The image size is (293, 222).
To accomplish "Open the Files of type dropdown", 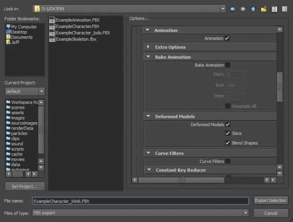I will click(245, 213).
